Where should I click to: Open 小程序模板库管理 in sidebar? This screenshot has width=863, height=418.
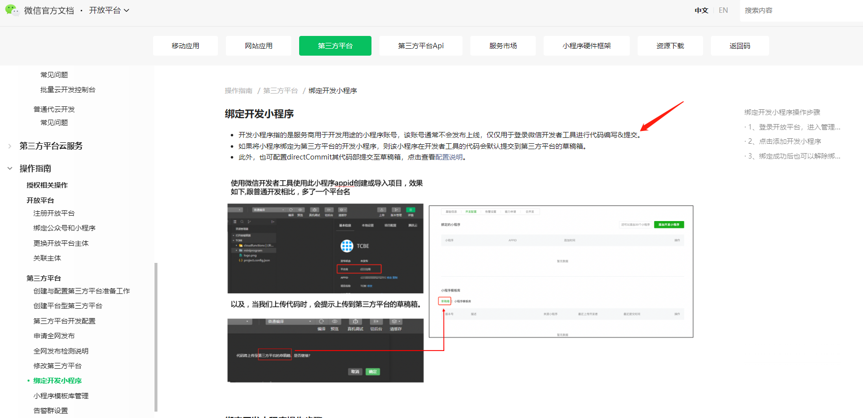(61, 396)
